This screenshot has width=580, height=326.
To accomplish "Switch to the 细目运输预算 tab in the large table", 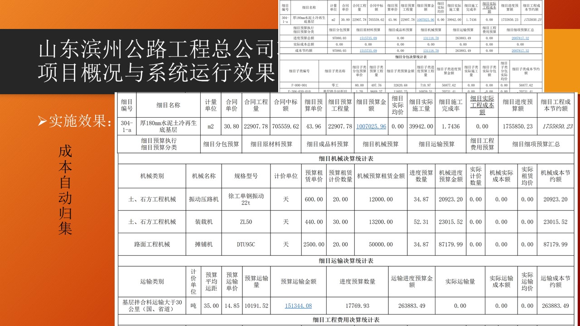I will pos(436,144).
